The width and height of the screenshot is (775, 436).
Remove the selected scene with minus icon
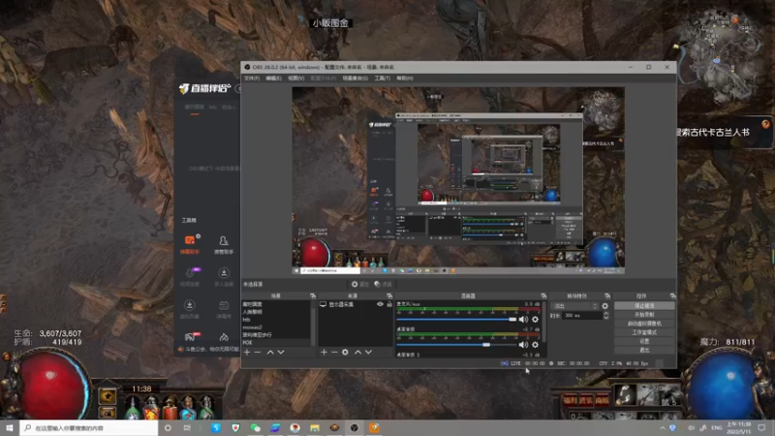pyautogui.click(x=258, y=352)
